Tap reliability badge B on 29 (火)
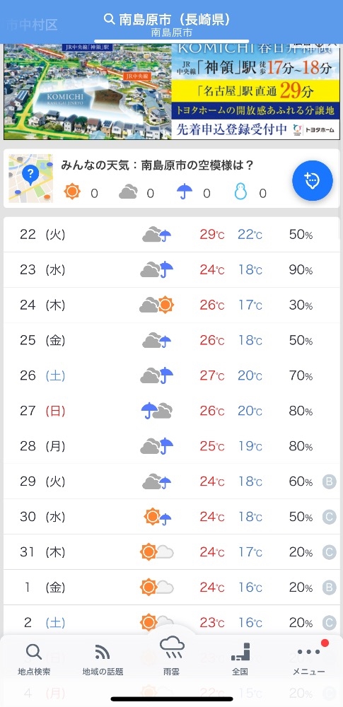Viewport: 343px width, 707px height. (x=329, y=481)
